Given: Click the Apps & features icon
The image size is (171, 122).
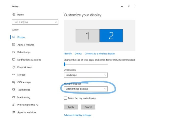Looking at the screenshot, I should click(14, 45).
